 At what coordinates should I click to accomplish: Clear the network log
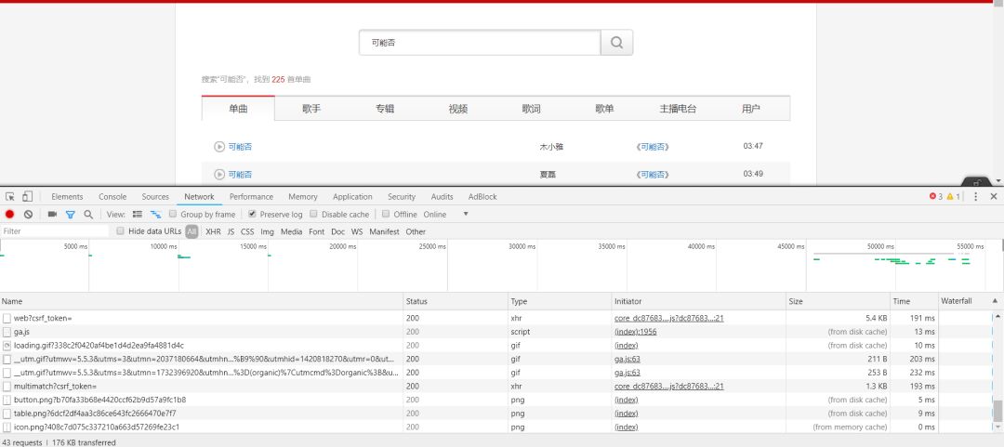point(28,215)
